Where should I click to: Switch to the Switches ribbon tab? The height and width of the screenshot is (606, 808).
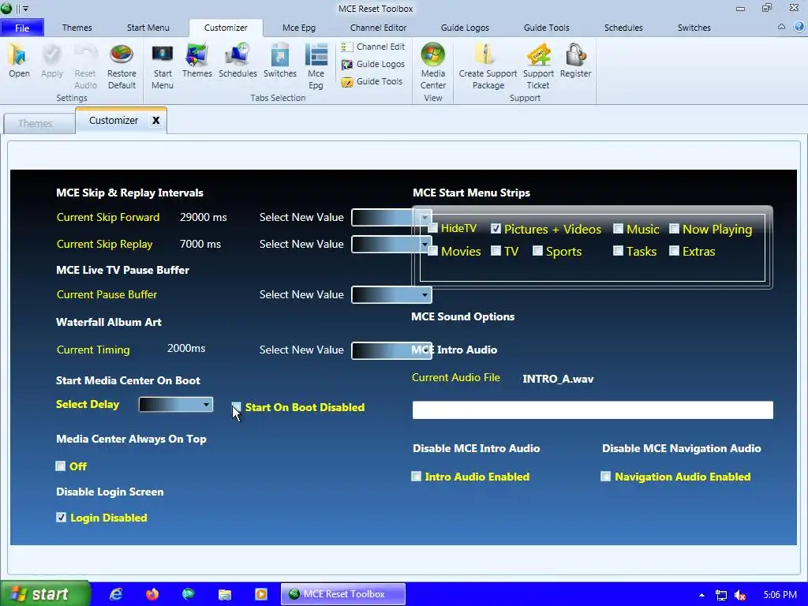pyautogui.click(x=694, y=28)
